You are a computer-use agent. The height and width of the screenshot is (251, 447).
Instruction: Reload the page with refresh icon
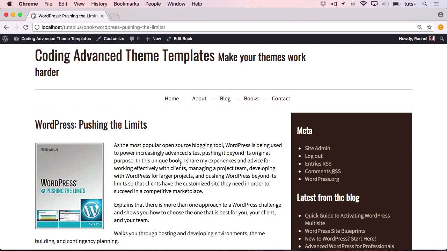[x=26, y=27]
